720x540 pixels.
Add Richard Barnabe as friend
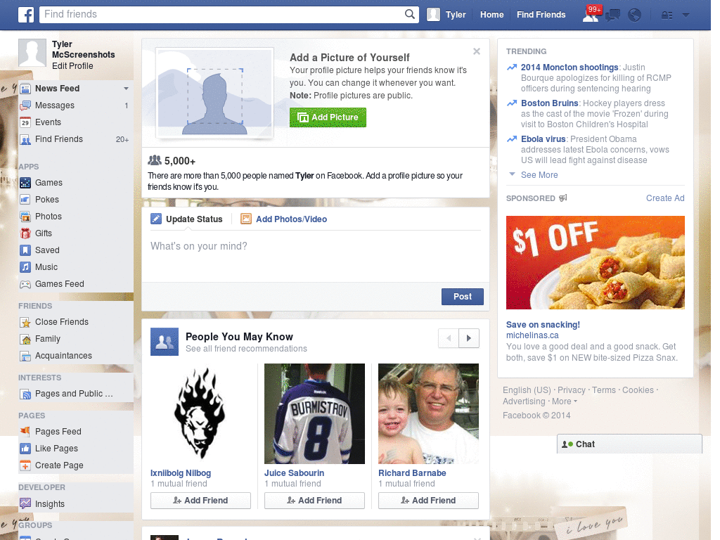pos(428,501)
